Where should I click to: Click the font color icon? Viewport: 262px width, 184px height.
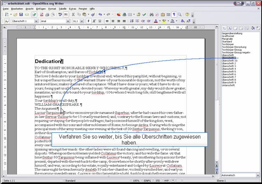(x=156, y=21)
